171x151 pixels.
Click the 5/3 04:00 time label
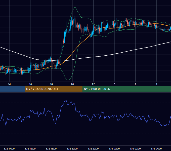(156, 148)
